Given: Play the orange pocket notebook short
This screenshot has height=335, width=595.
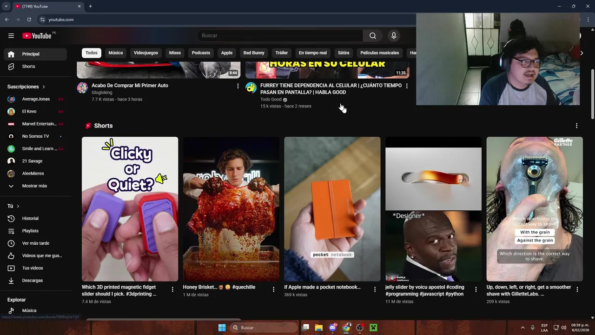Looking at the screenshot, I should [332, 209].
